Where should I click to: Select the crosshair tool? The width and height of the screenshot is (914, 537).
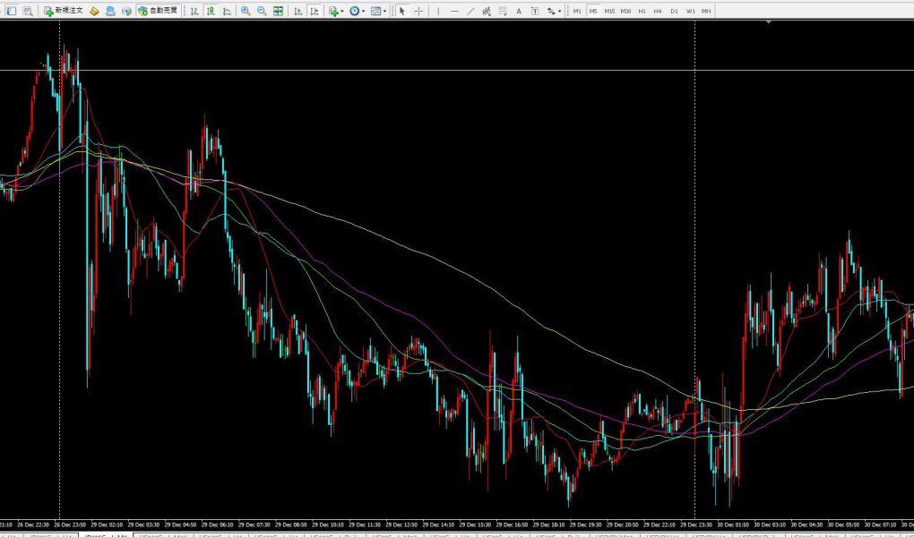click(x=418, y=11)
